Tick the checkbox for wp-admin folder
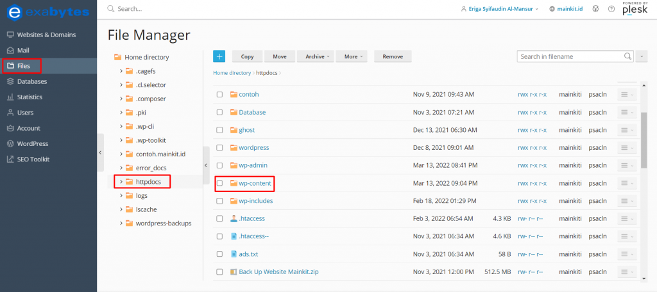Viewport: 657px width, 292px height. coord(219,166)
